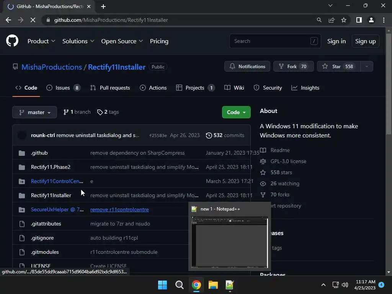
Task: Expand the Open Source menu
Action: coord(122,41)
